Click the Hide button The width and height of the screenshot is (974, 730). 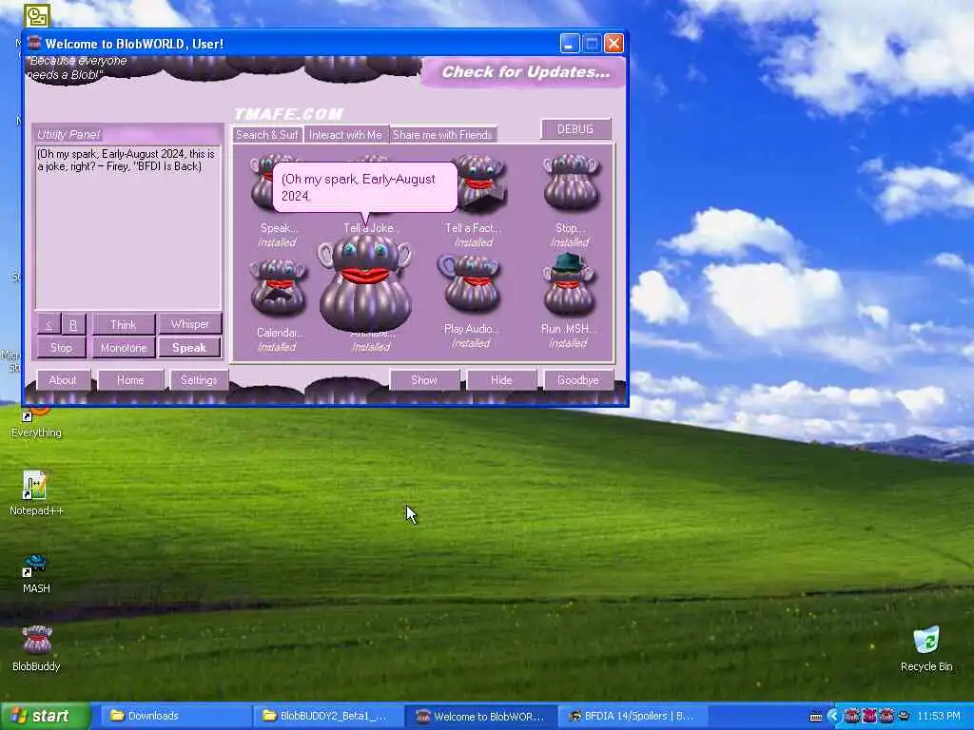501,380
